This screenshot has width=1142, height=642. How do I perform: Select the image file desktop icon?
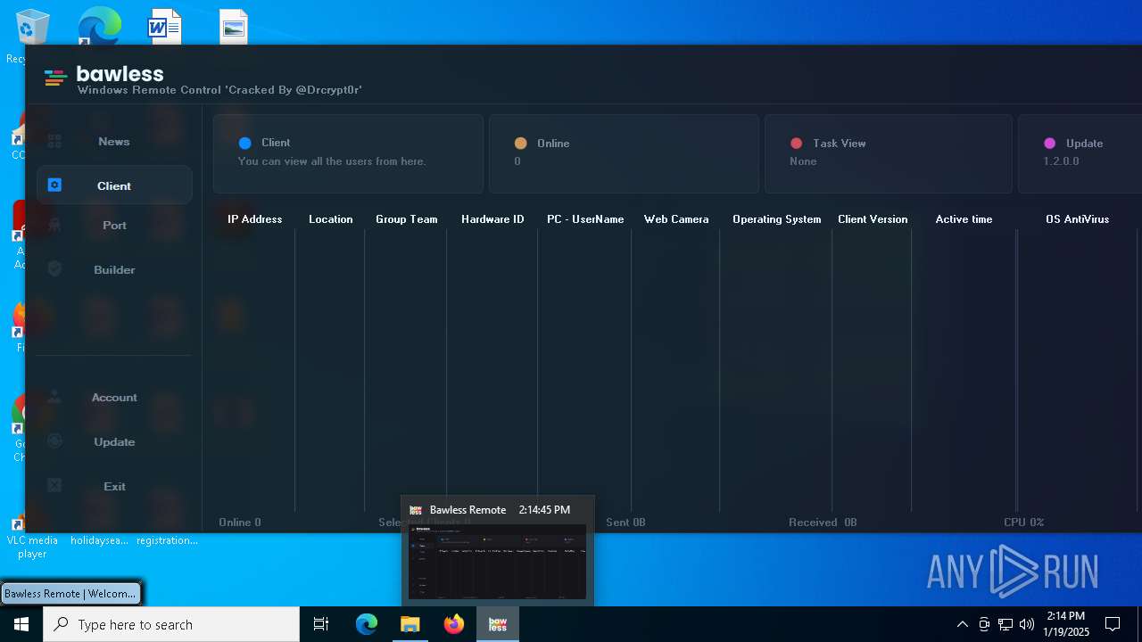pyautogui.click(x=234, y=27)
